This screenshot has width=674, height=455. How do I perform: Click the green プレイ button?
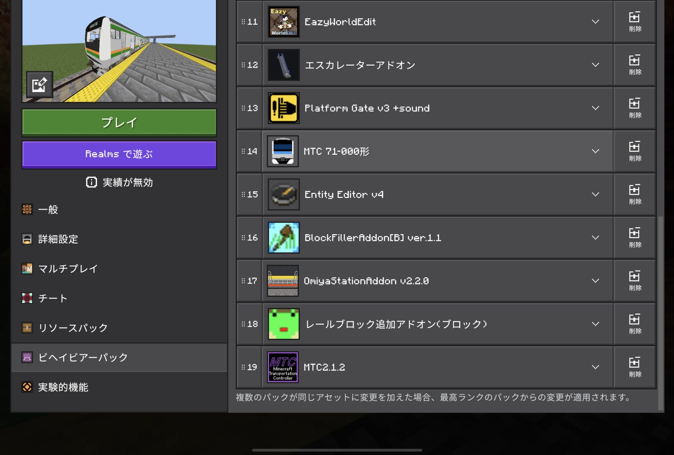119,123
